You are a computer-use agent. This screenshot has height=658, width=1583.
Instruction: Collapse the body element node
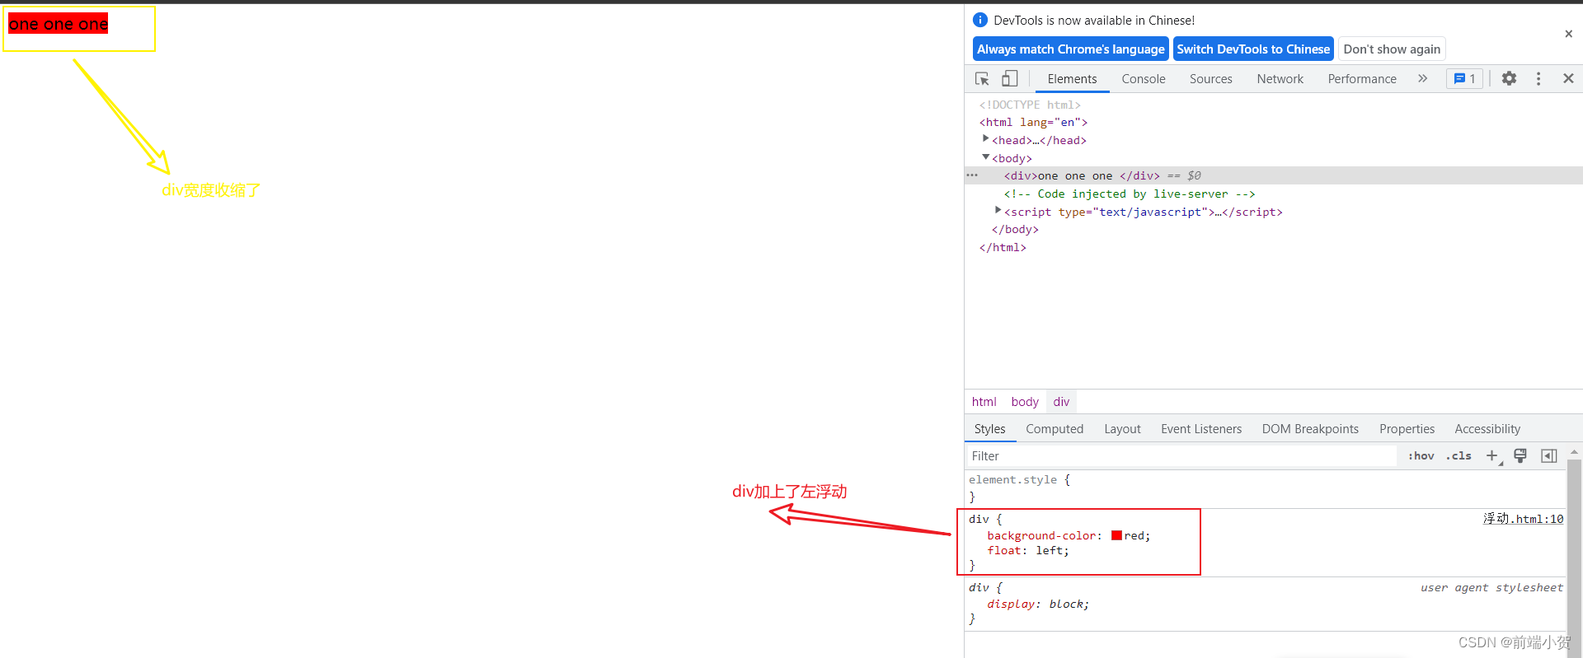click(985, 157)
